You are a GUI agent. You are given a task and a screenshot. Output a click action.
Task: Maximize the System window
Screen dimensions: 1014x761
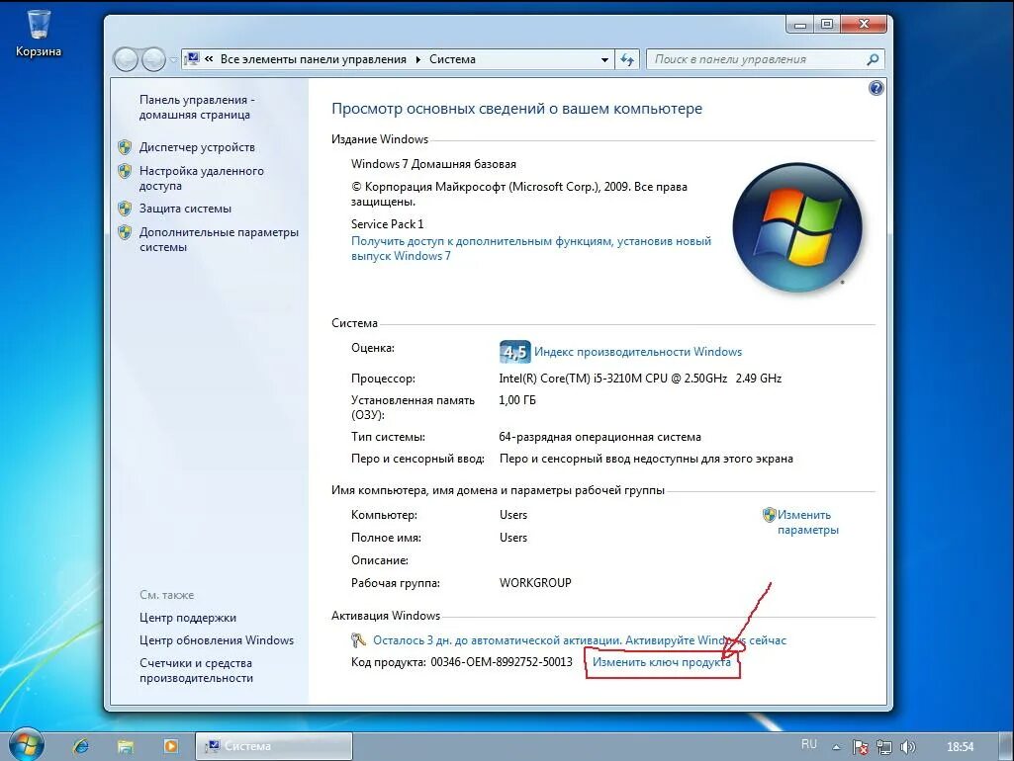click(x=826, y=25)
